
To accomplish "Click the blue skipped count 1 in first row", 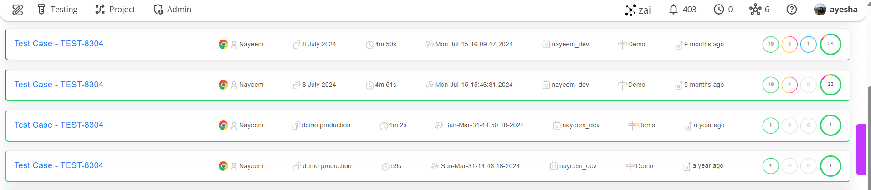I will [x=809, y=44].
